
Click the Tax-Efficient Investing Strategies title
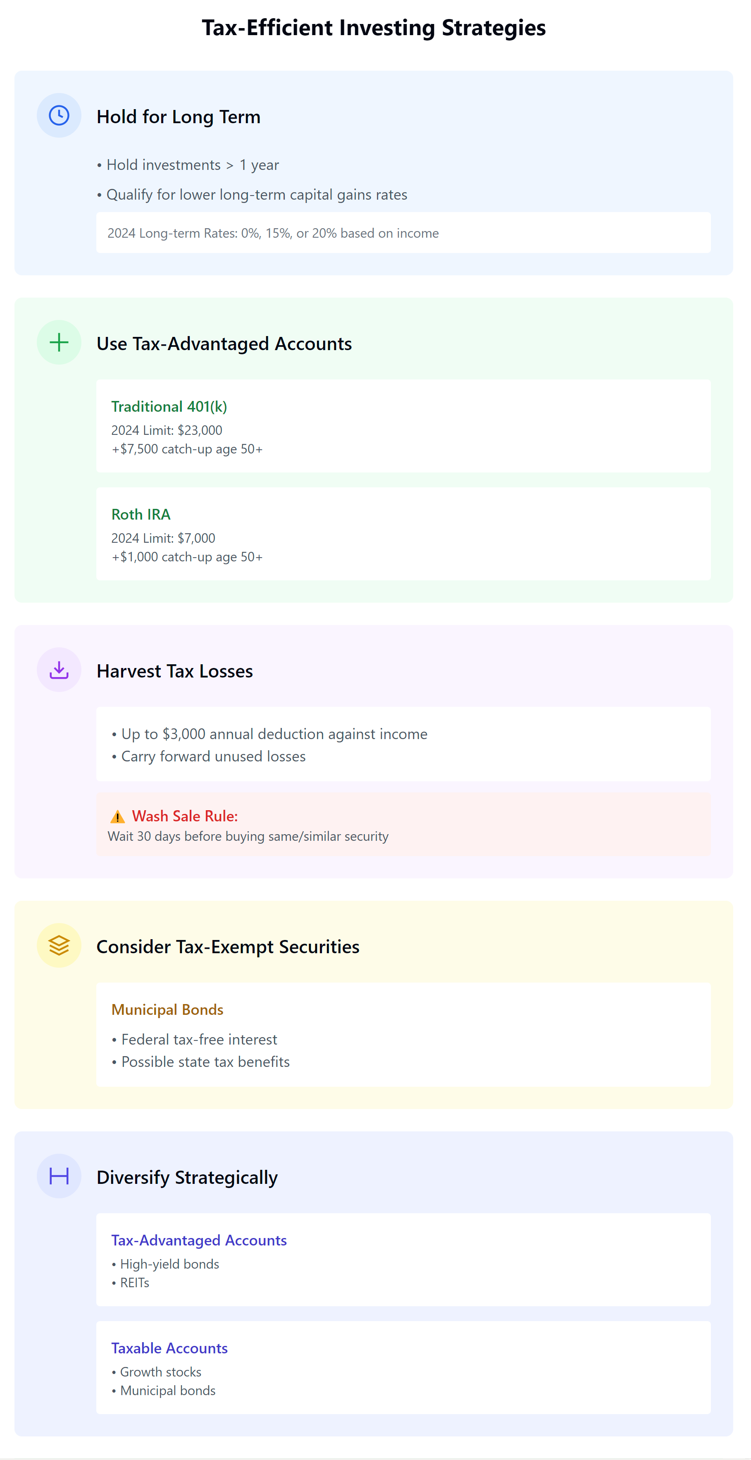[x=374, y=28]
